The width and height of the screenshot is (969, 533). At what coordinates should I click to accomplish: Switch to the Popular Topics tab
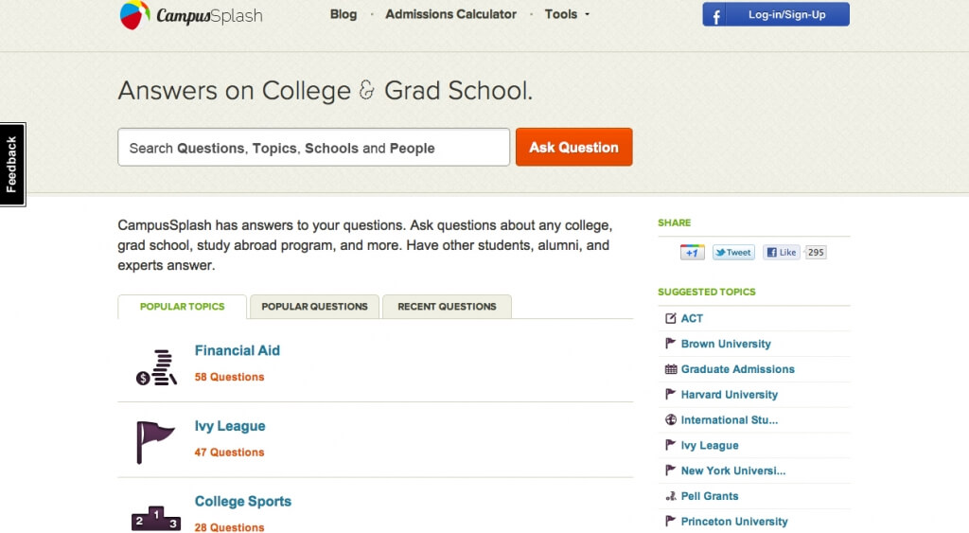(x=183, y=307)
